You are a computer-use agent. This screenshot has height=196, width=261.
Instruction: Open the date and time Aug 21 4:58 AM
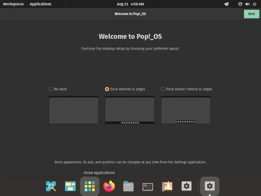click(130, 4)
